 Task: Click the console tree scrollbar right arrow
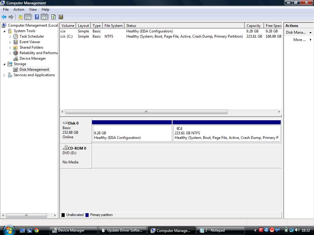pos(55,215)
